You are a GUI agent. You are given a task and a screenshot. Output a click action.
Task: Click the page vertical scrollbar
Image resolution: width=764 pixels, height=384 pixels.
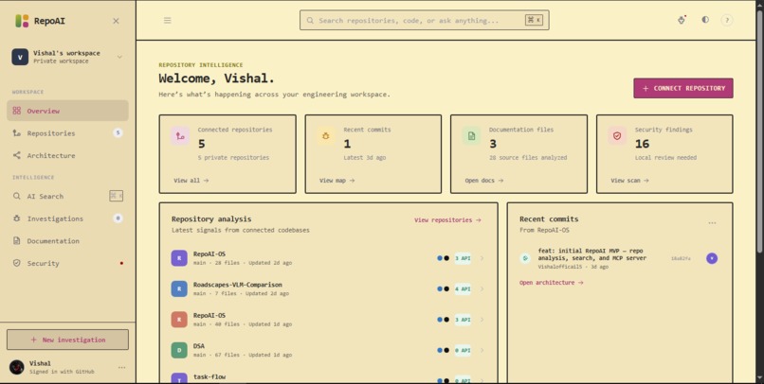[x=760, y=131]
